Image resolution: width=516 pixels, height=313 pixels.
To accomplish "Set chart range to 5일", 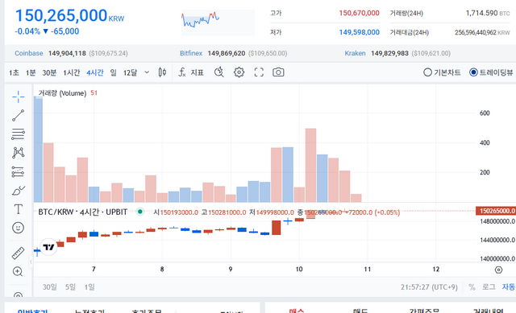I will tap(70, 287).
